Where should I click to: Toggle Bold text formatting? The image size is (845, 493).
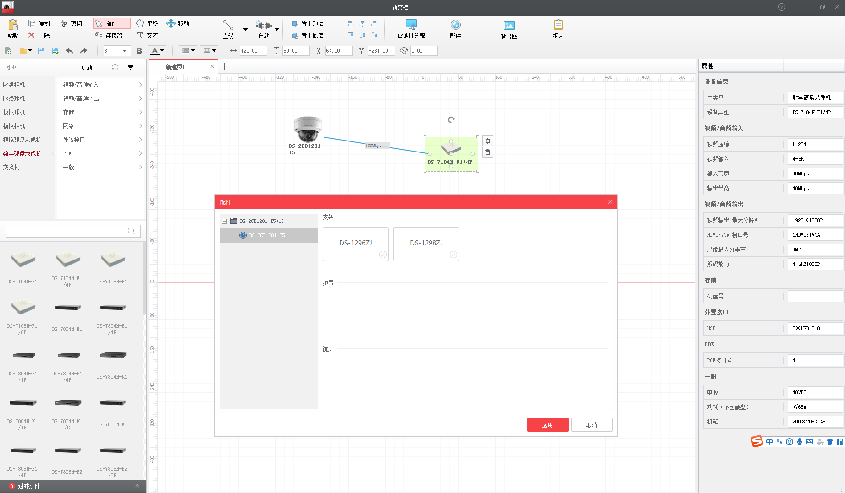(139, 51)
